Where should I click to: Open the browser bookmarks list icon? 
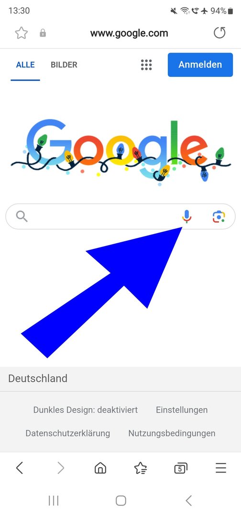click(x=141, y=468)
